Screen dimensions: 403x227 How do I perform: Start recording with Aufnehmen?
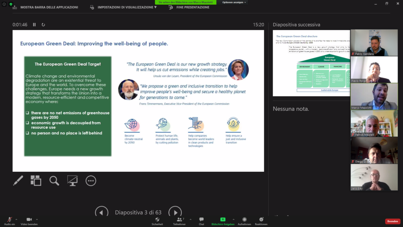coord(244,221)
